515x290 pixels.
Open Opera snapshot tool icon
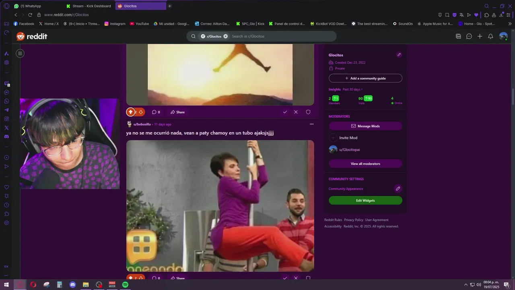tap(447, 15)
